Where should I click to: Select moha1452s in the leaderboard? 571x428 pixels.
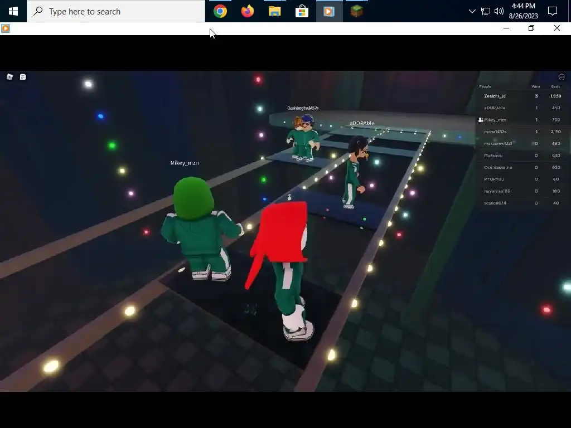point(495,132)
